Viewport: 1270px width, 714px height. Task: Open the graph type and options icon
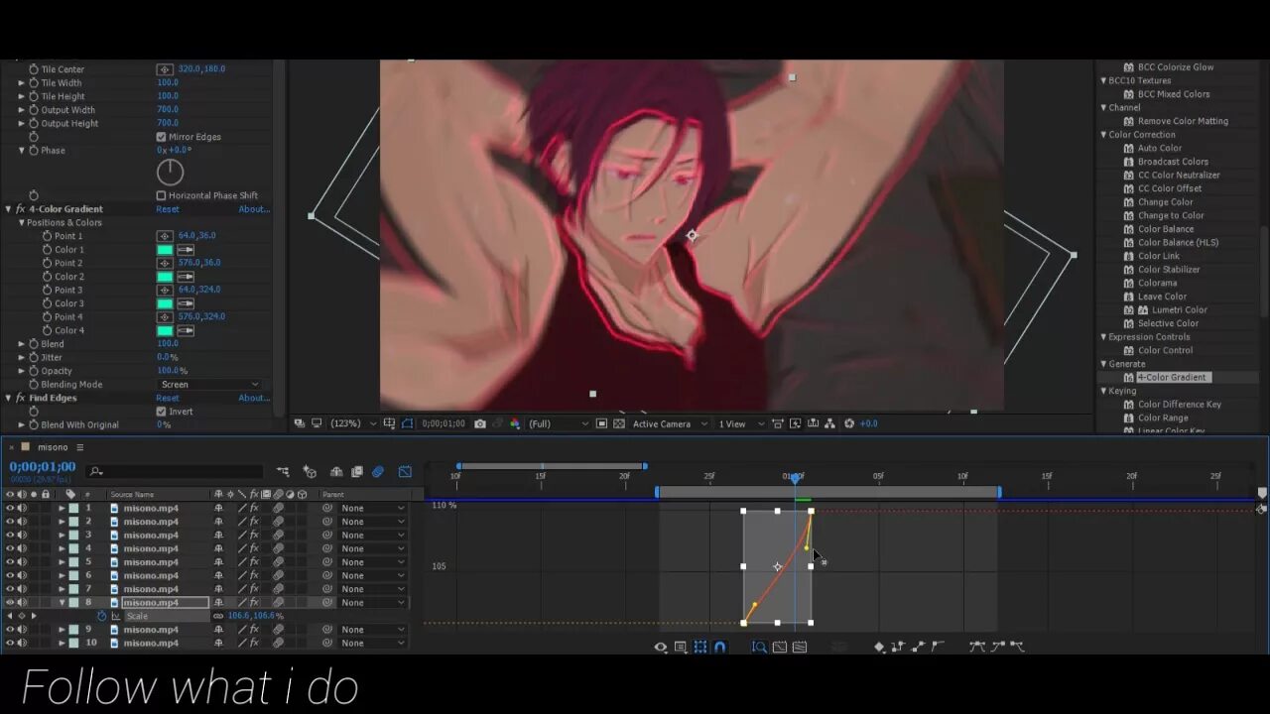click(x=681, y=647)
